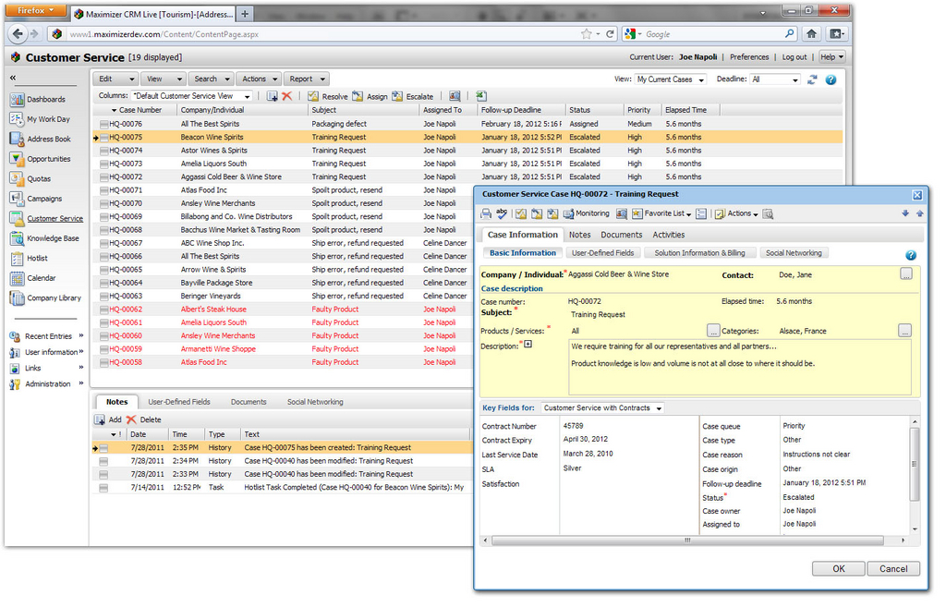Image resolution: width=946 pixels, height=607 pixels.
Task: Open Social Networking tab below case list
Action: (315, 403)
